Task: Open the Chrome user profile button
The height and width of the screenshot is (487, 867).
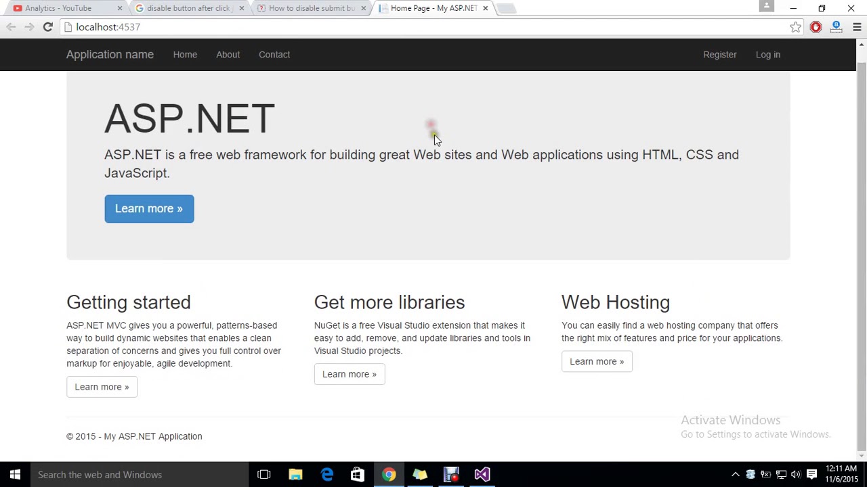Action: tap(767, 6)
